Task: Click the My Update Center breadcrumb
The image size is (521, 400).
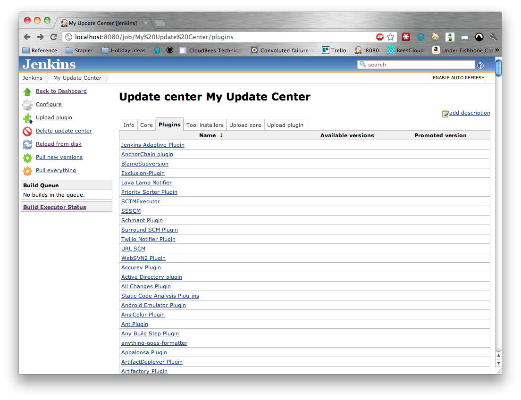Action: [77, 78]
